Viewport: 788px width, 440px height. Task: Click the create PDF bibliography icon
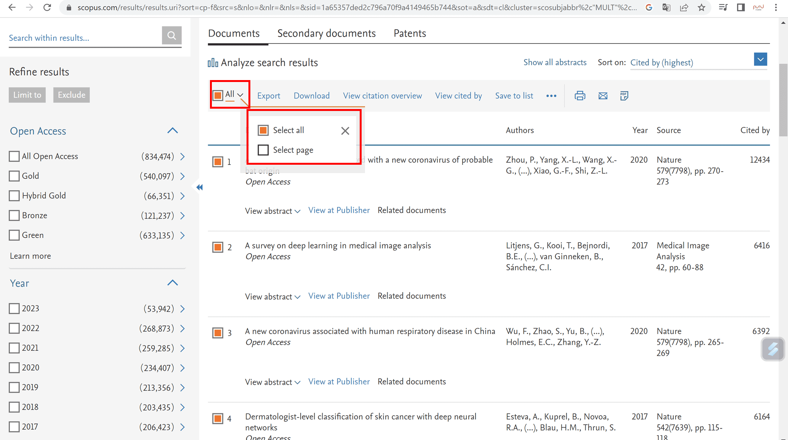[x=624, y=96]
